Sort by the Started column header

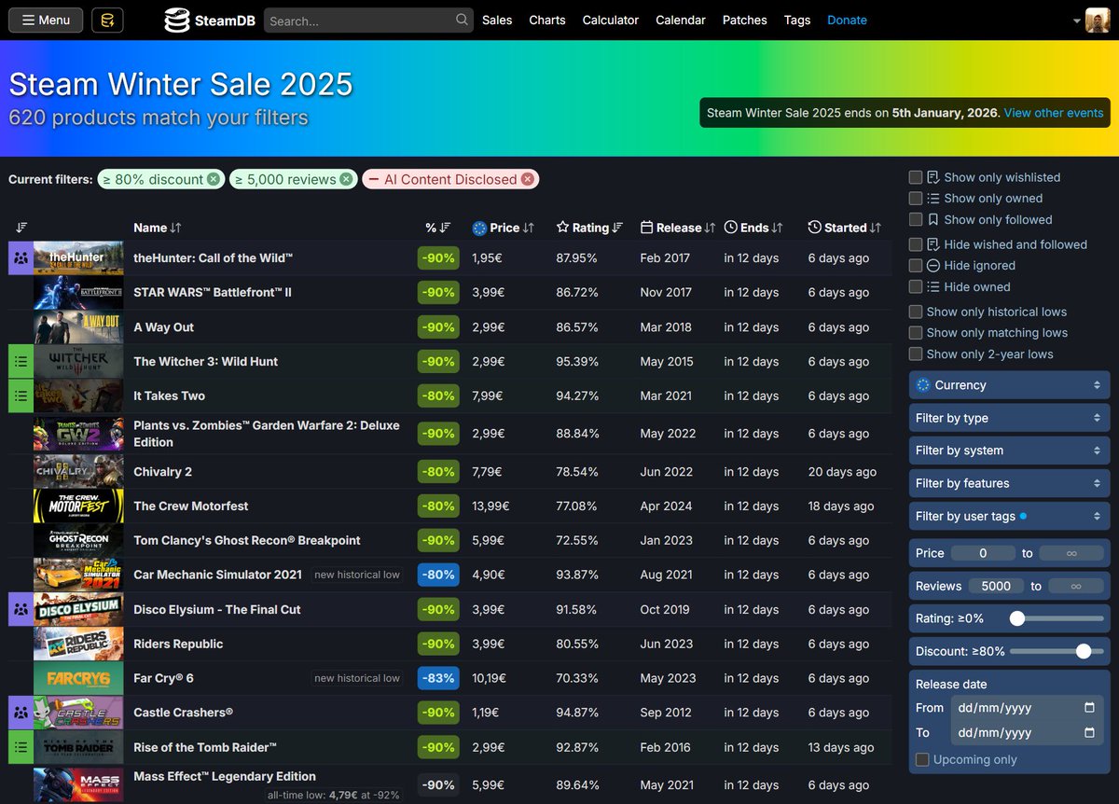[845, 228]
